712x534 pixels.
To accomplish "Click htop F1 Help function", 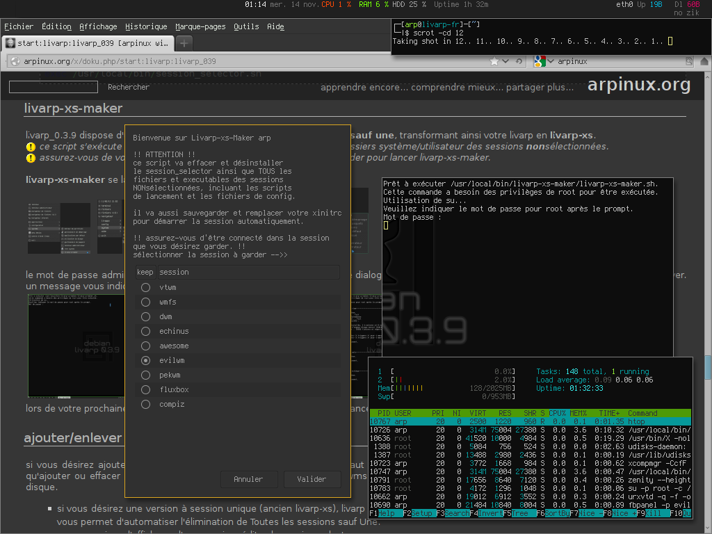I will tap(386, 513).
